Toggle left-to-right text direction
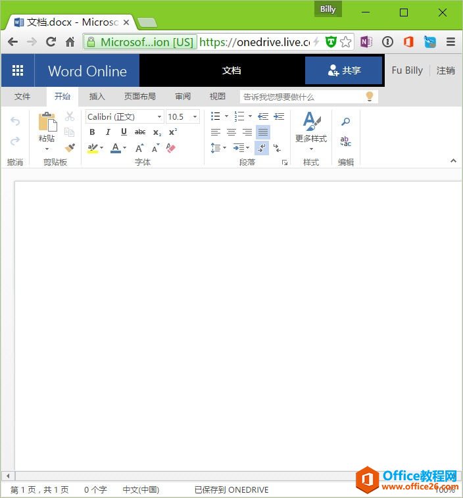Viewport: 463px width, 498px height. (x=262, y=148)
